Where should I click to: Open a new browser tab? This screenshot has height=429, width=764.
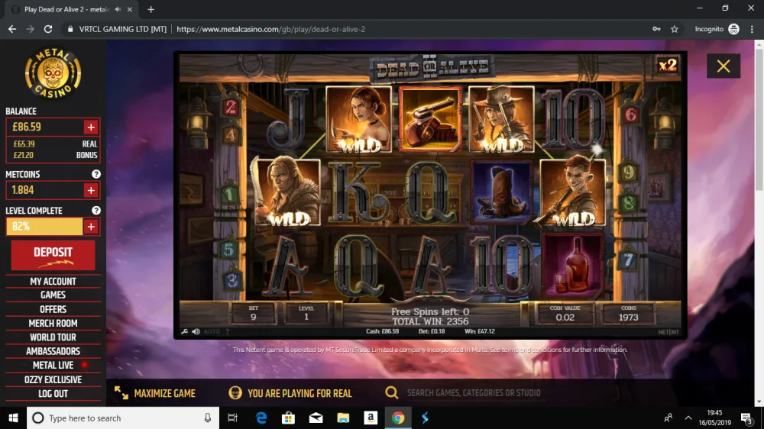point(151,9)
